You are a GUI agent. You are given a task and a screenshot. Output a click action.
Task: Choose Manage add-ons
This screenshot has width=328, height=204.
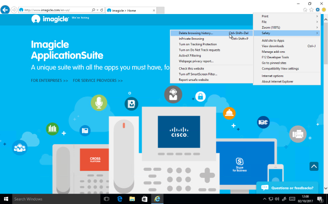(x=287, y=52)
